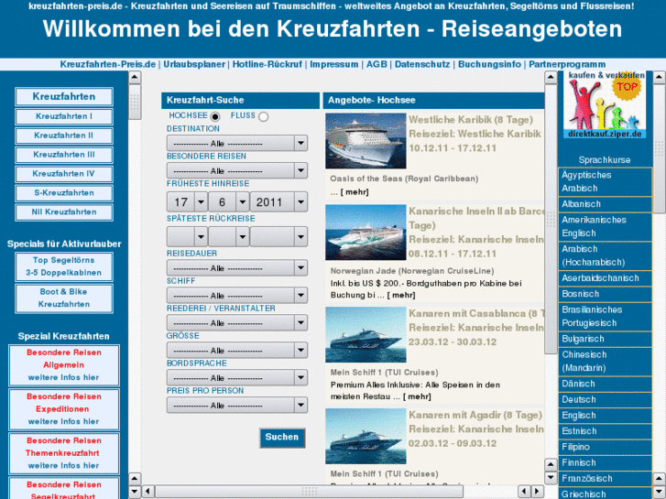The width and height of the screenshot is (666, 499).
Task: Open the Partnerprogramm link
Action: 567,65
